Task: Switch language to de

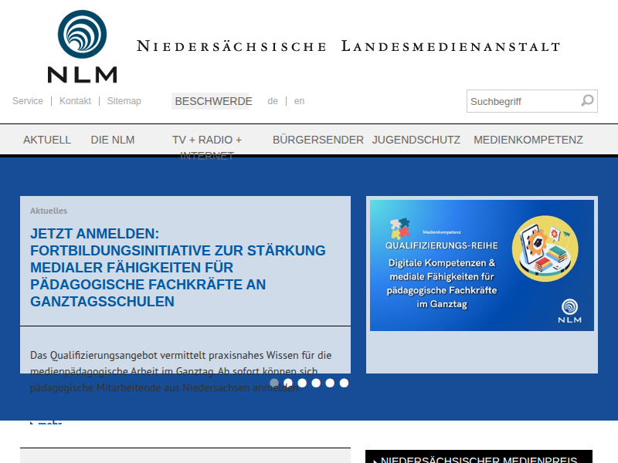Action: 273,101
